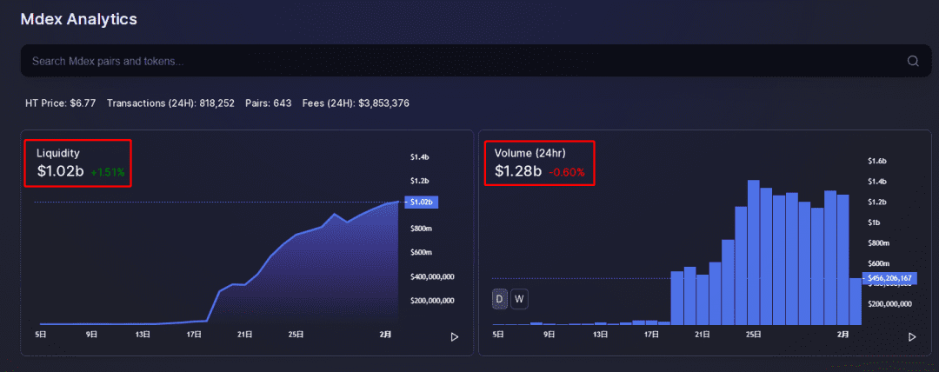This screenshot has height=372, width=939.
Task: Click the search magnifier icon
Action: tap(913, 61)
